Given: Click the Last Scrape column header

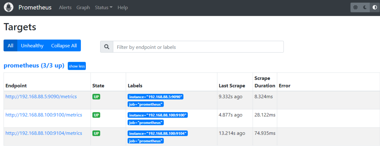Looking at the screenshot, I should click(232, 86).
